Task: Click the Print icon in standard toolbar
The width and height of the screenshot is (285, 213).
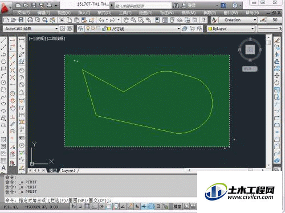Action: click(30, 20)
